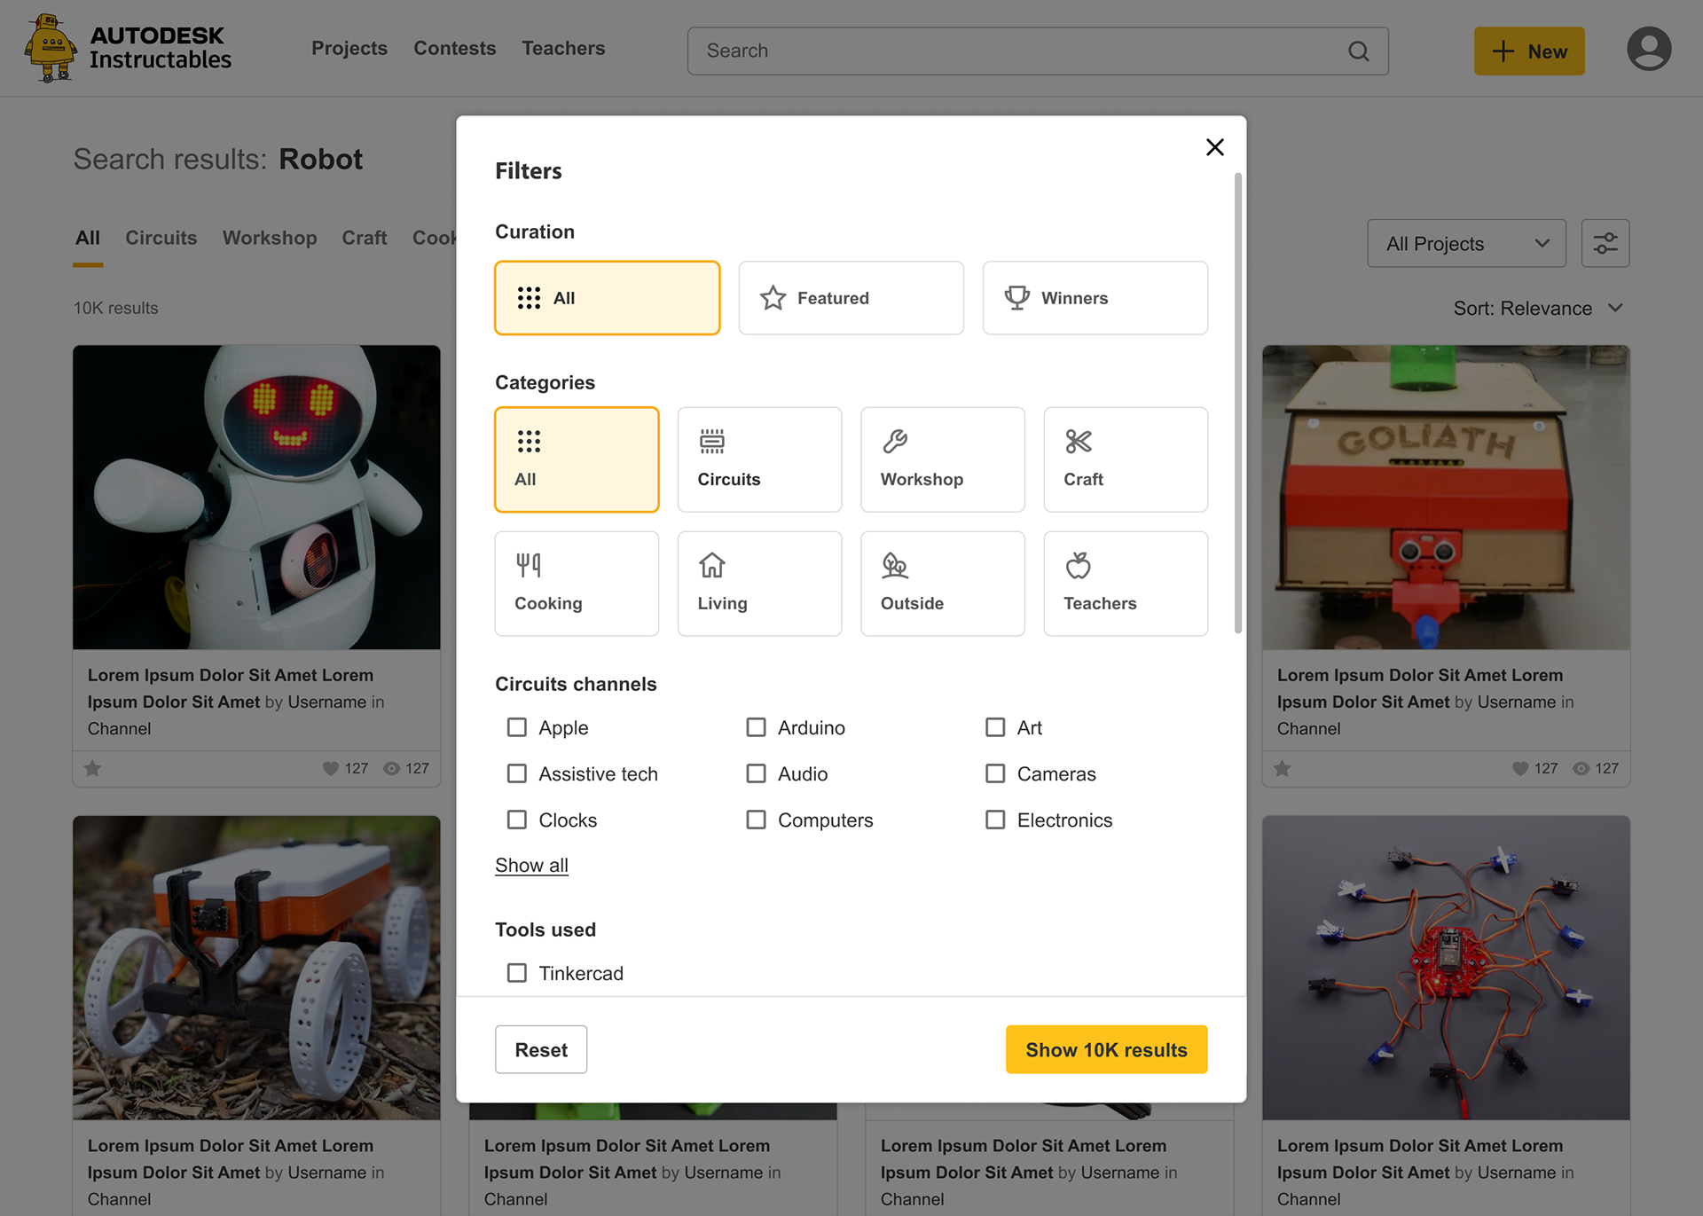Focus the Search input field
The image size is (1703, 1216).
pos(1038,51)
